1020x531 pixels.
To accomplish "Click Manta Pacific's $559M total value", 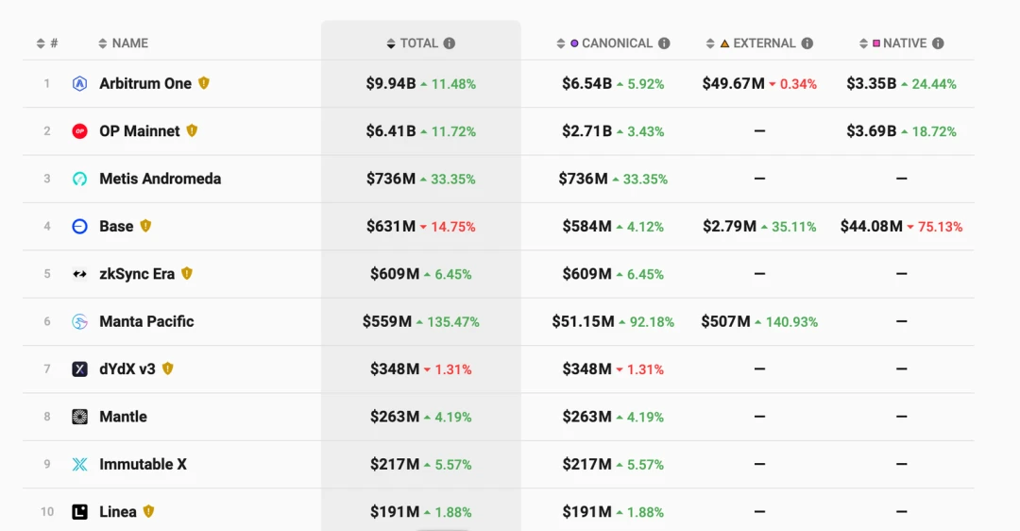I will click(x=387, y=322).
